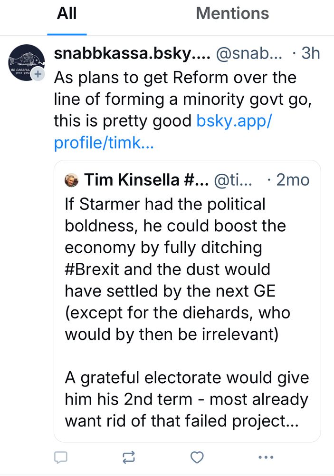Open the quoted post's 2mo timestamp
This screenshot has height=476, width=334.
pyautogui.click(x=292, y=180)
